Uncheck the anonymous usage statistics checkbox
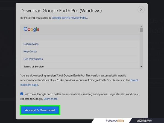 pyautogui.click(x=22, y=94)
